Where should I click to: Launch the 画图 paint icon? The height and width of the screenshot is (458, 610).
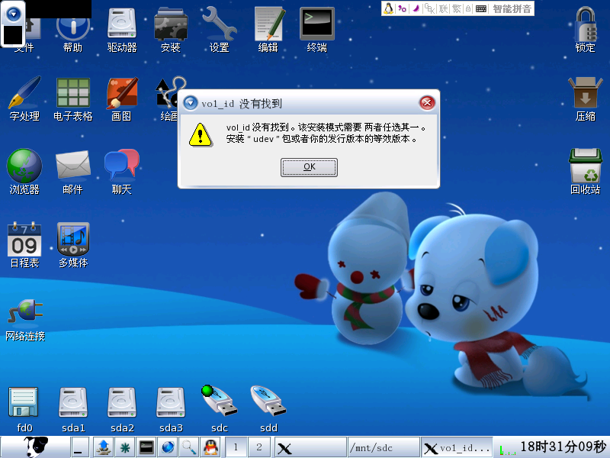tap(122, 99)
